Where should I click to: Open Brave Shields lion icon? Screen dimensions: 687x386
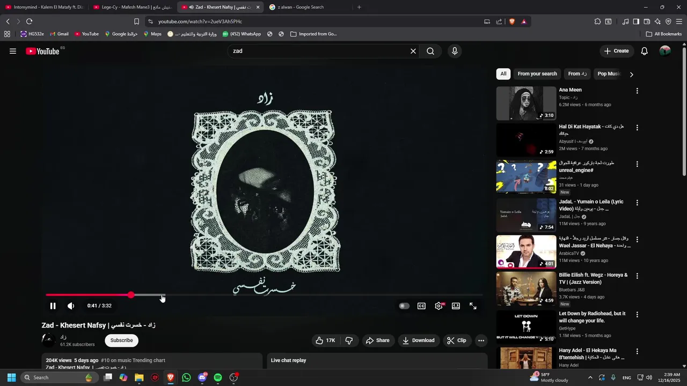tap(511, 21)
